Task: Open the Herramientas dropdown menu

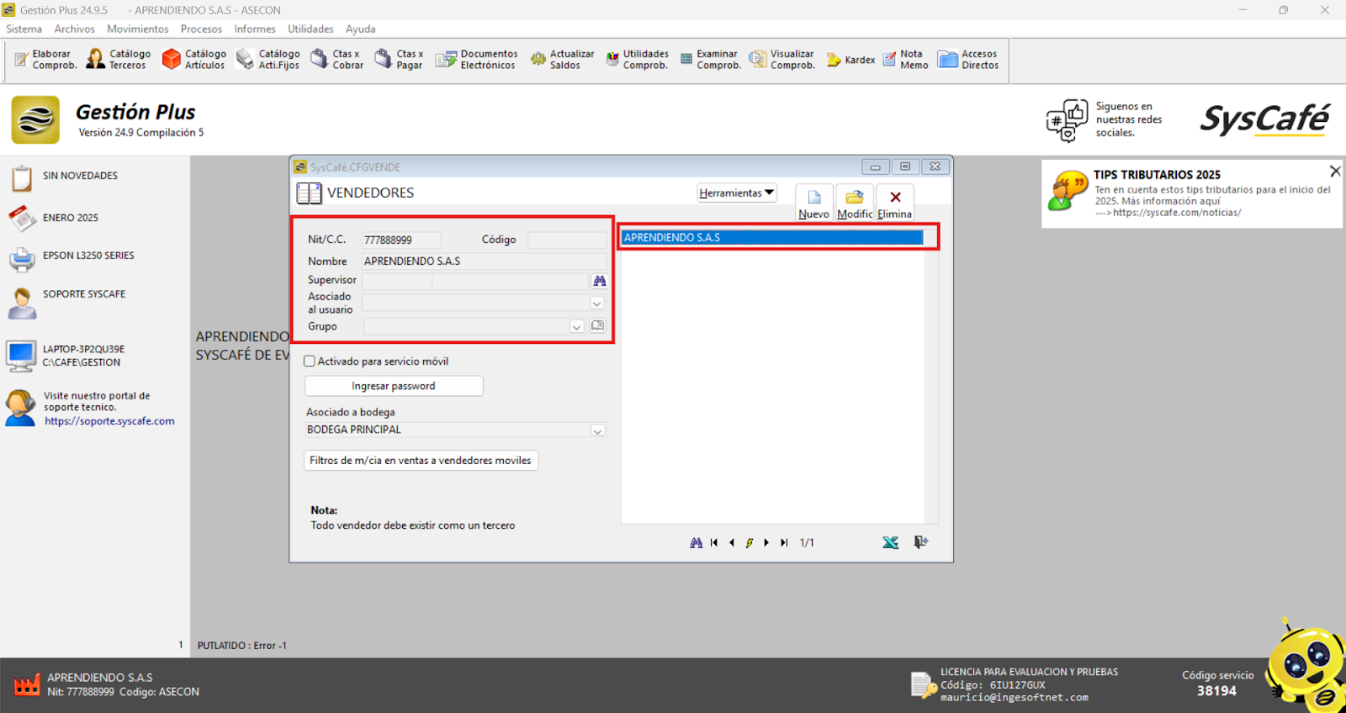Action: pos(736,193)
